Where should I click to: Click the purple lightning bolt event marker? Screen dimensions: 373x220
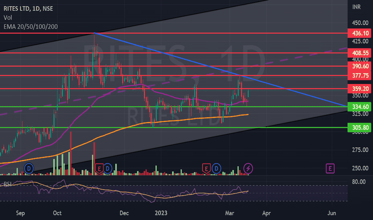click(248, 169)
